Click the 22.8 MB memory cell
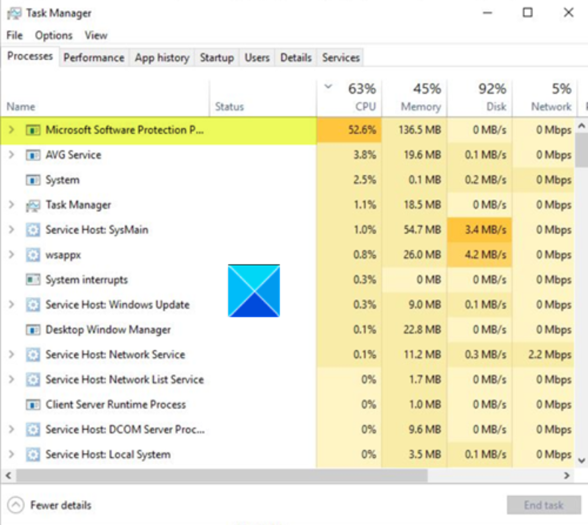 coord(415,330)
